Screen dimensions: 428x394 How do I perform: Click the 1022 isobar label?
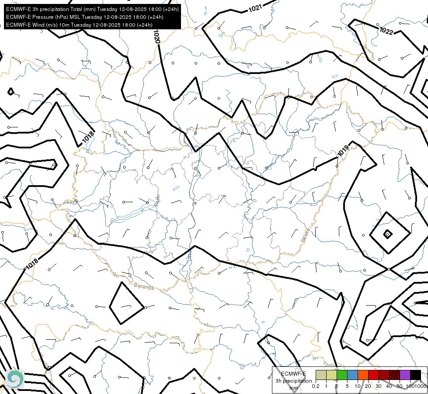(386, 31)
